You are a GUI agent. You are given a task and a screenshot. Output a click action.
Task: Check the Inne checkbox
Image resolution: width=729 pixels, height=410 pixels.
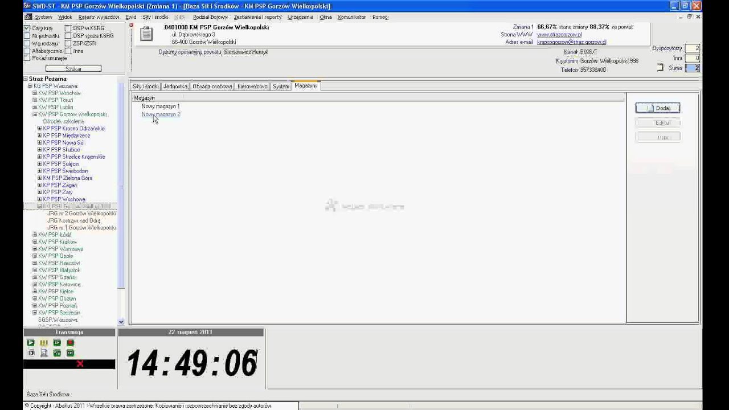coord(68,51)
